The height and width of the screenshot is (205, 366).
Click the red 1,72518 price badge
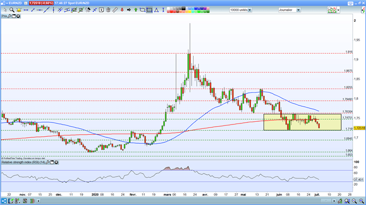coord(41,3)
